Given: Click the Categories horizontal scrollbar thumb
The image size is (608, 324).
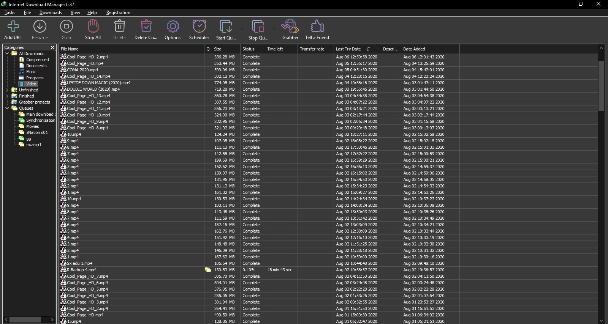Looking at the screenshot, I should pos(25,319).
